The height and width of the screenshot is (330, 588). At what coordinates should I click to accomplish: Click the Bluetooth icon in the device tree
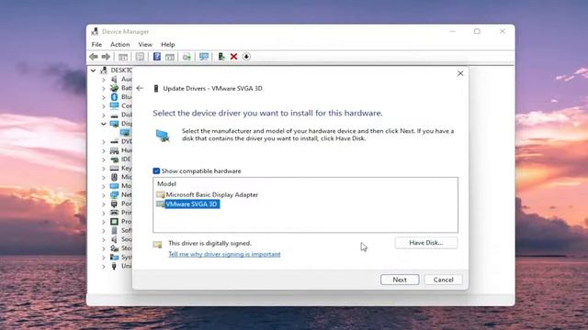click(x=114, y=97)
